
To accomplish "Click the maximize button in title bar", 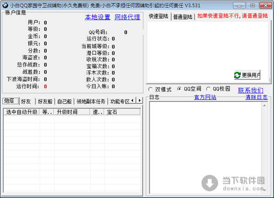I will (252, 5).
